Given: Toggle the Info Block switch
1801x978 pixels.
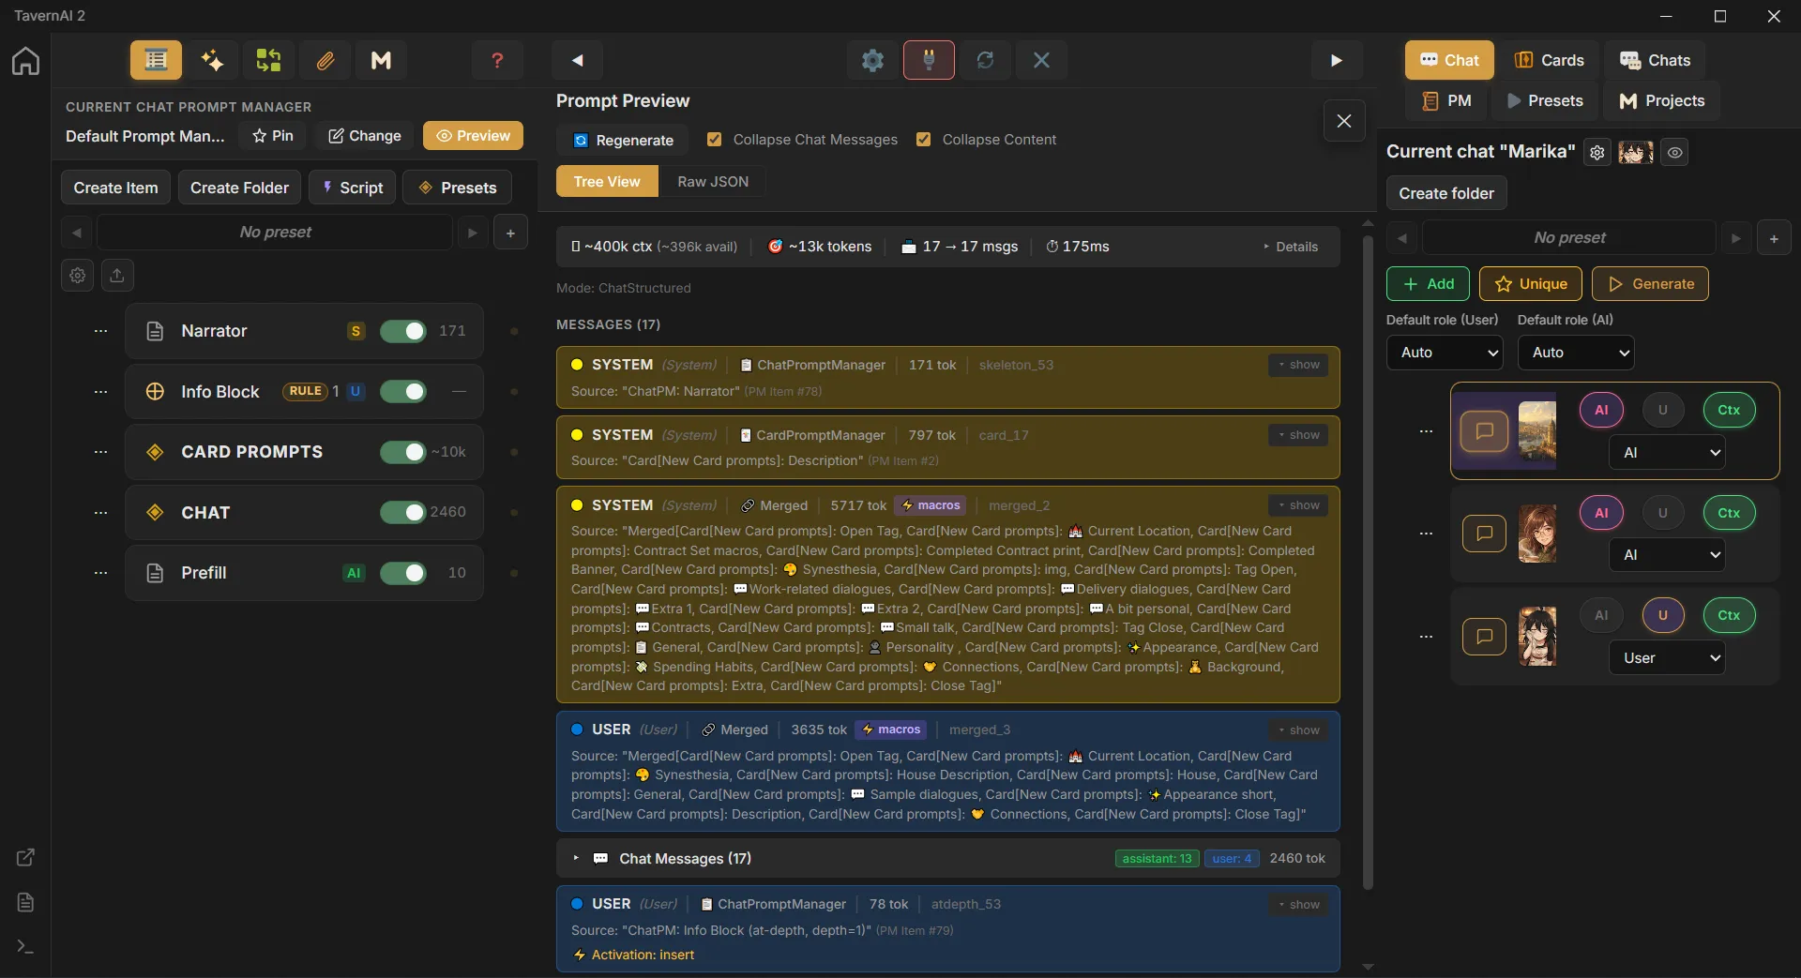Looking at the screenshot, I should pos(403,392).
